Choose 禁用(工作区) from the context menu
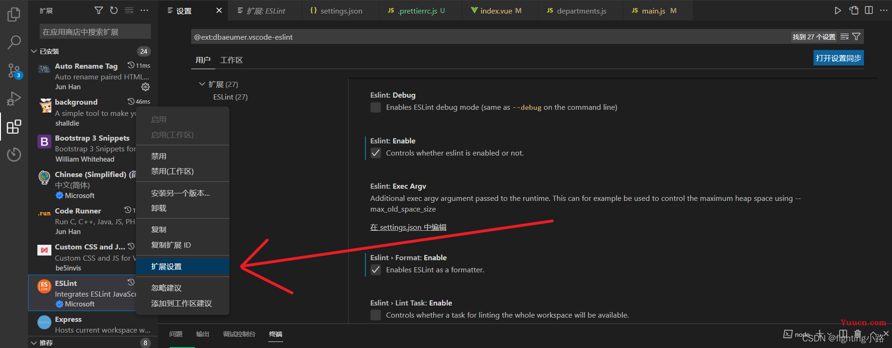 pyautogui.click(x=183, y=171)
